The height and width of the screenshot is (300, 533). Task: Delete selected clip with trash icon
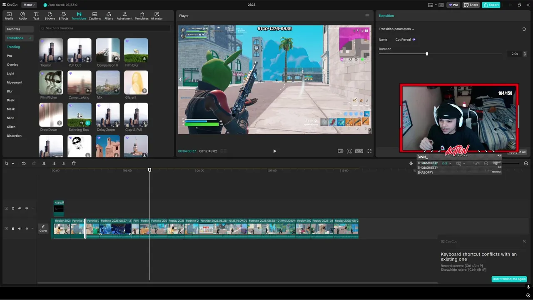point(74,163)
